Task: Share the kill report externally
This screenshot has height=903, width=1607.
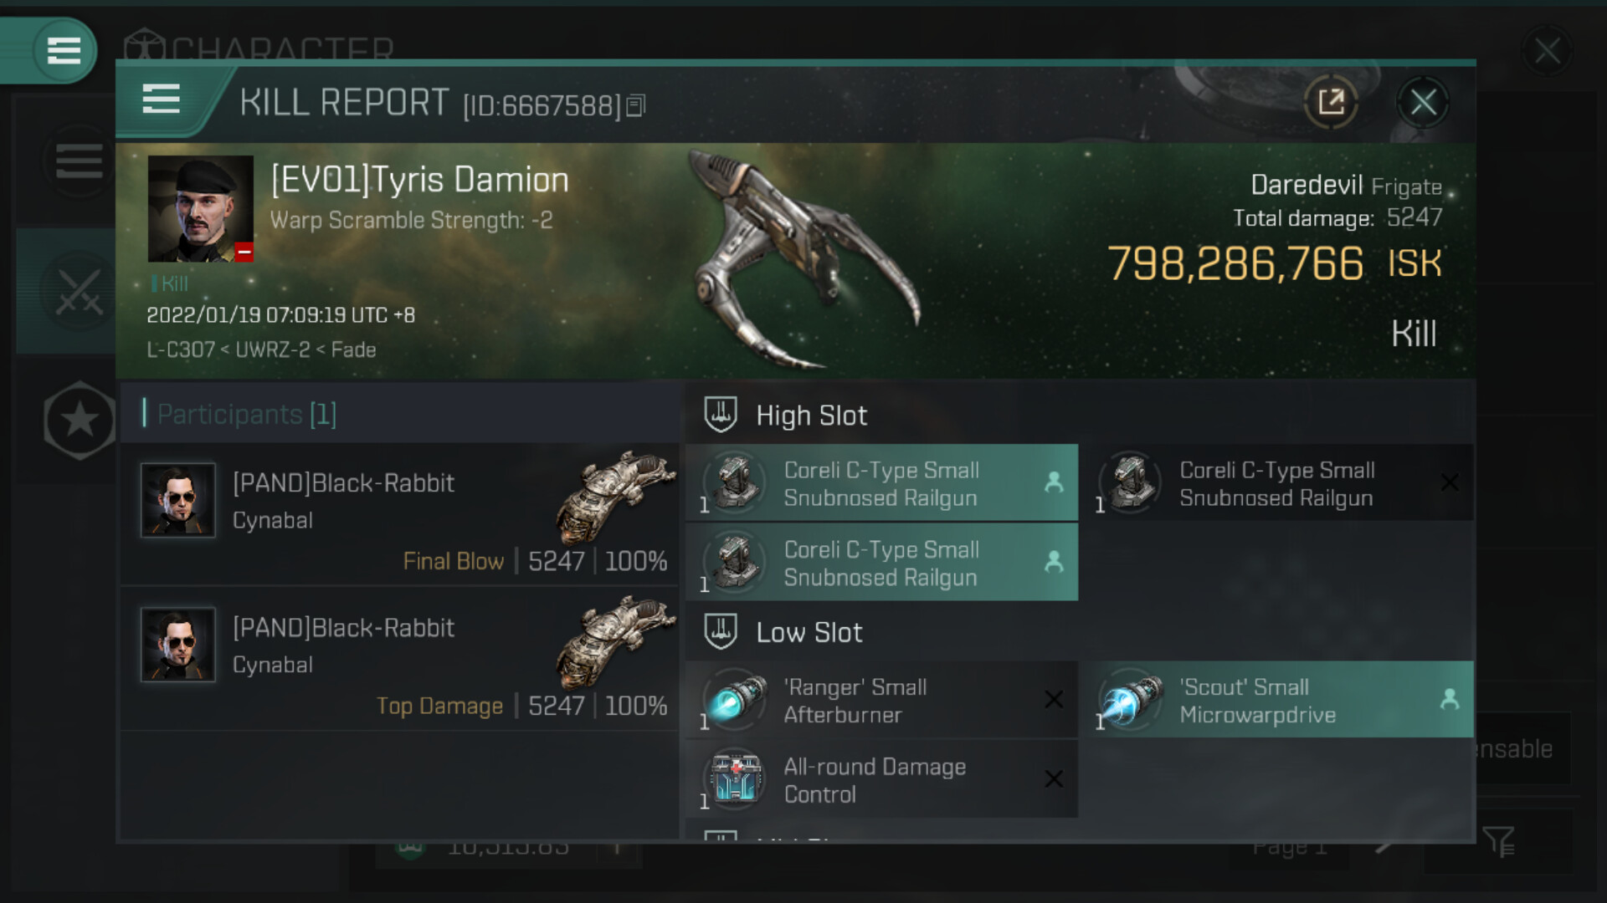Action: click(x=1331, y=102)
